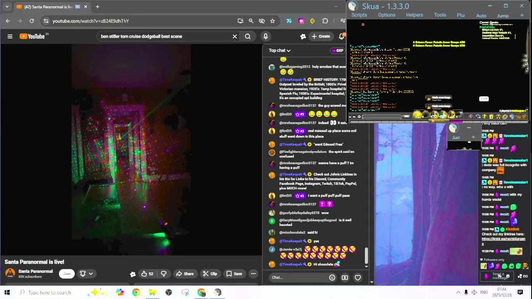Open the Santa Paranormal channel name link
The height and width of the screenshot is (299, 532).
pos(35,271)
